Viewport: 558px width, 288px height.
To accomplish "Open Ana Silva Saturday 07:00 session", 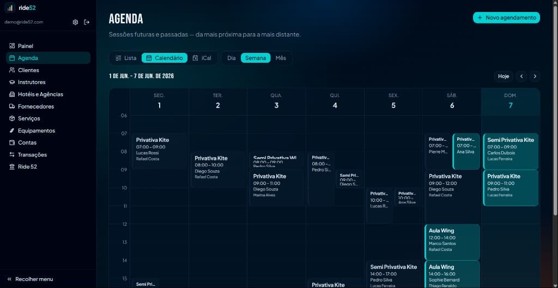I will [466, 151].
